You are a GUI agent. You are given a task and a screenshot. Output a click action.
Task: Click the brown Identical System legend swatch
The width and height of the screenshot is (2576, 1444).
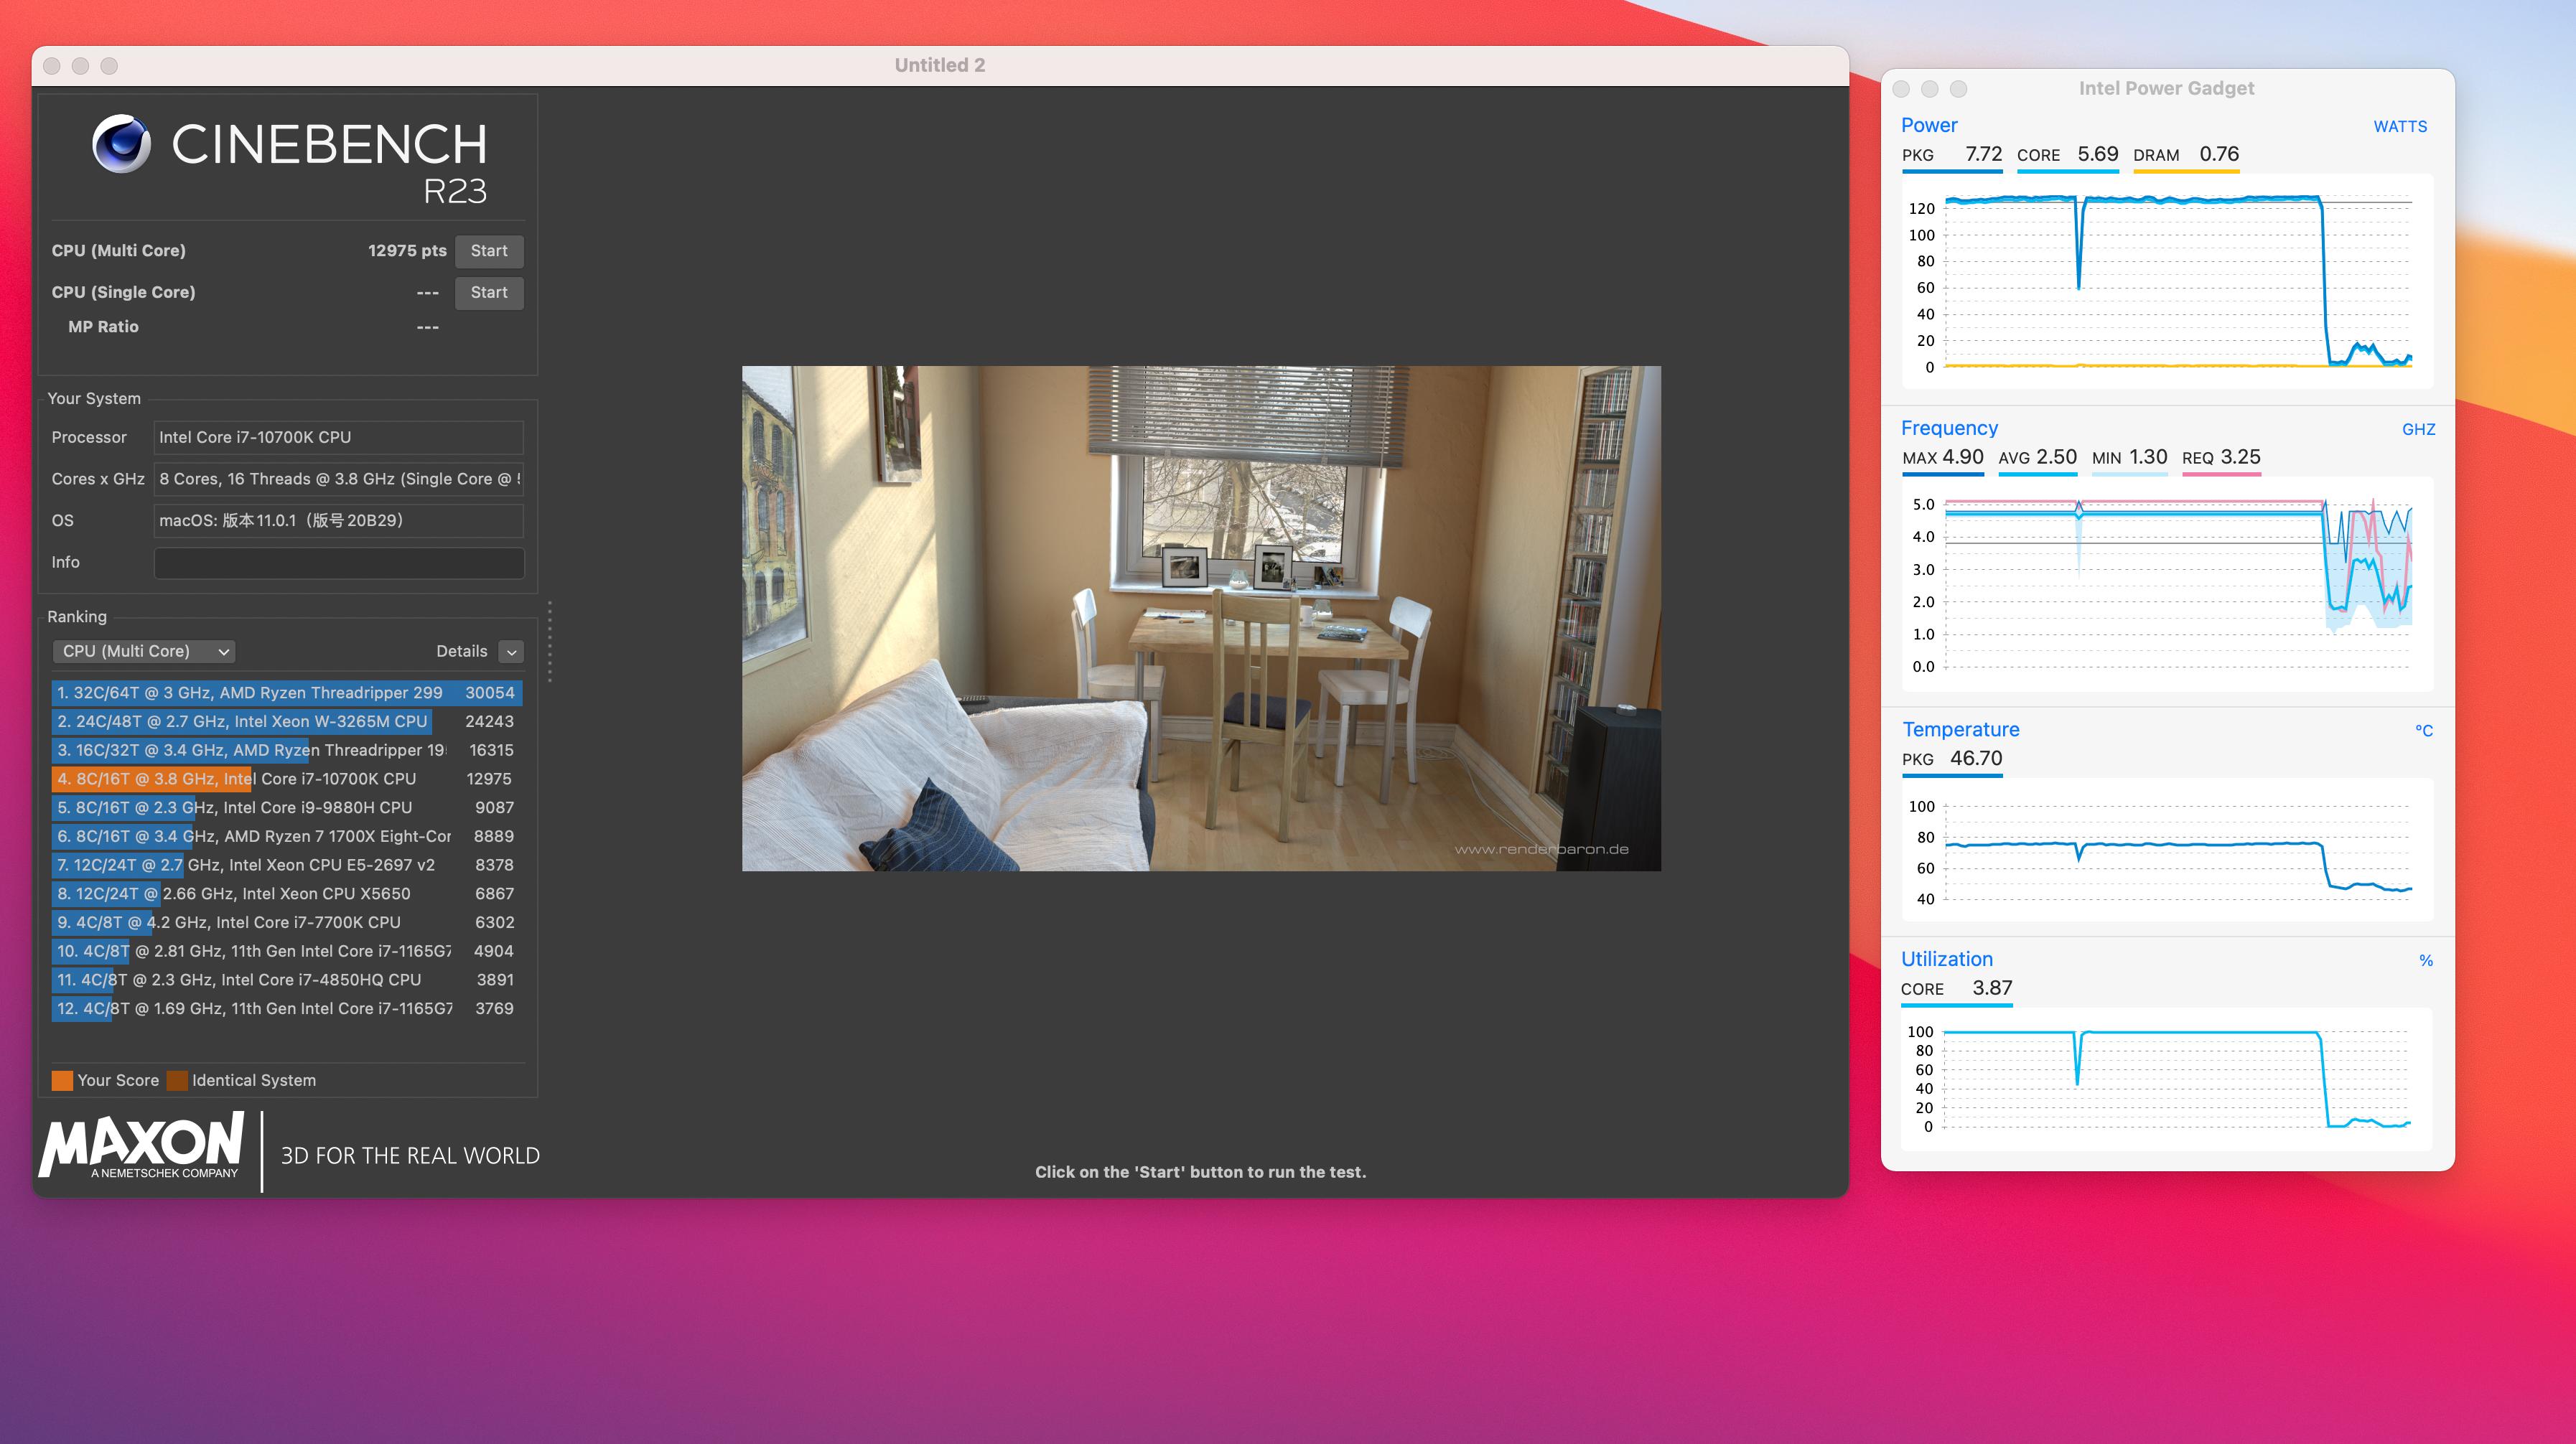pos(177,1082)
